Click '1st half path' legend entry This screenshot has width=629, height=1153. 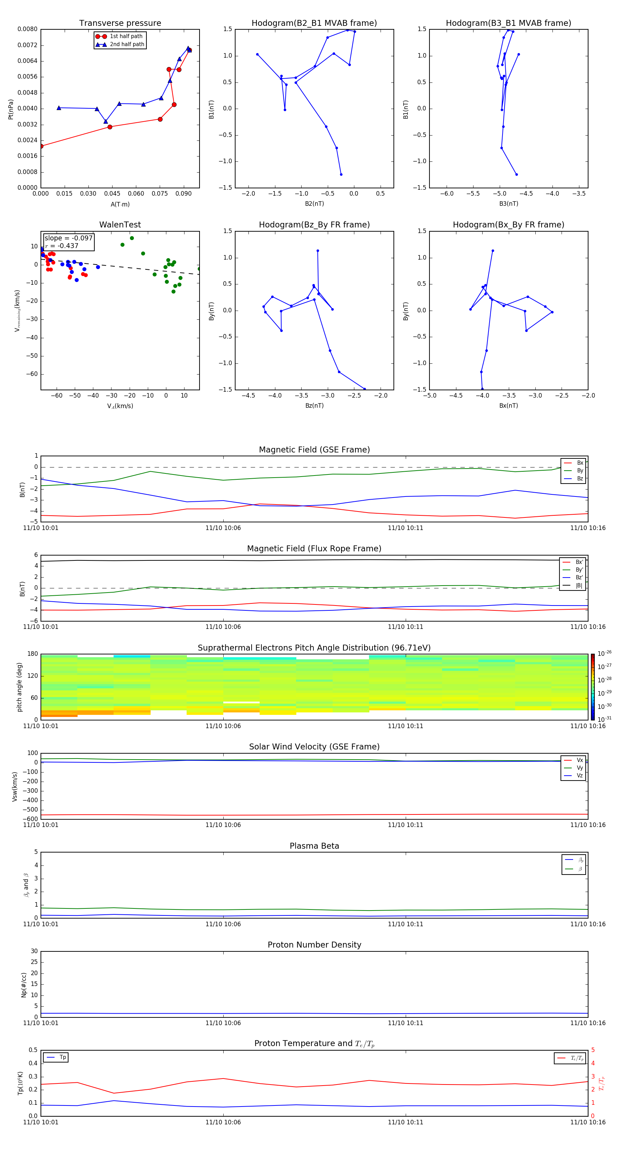point(119,36)
